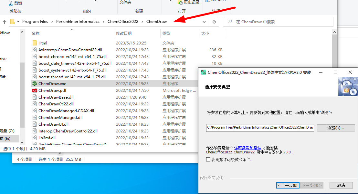Click 32 KB size cell
Screen dimensions: 358x194
point(217,57)
